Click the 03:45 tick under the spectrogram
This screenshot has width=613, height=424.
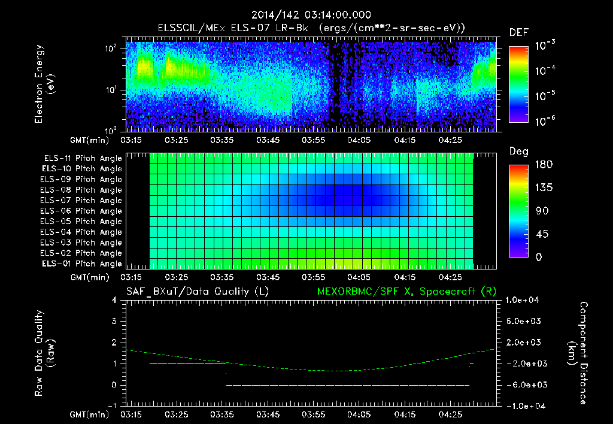point(268,140)
